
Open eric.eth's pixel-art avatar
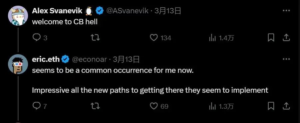point(18,64)
